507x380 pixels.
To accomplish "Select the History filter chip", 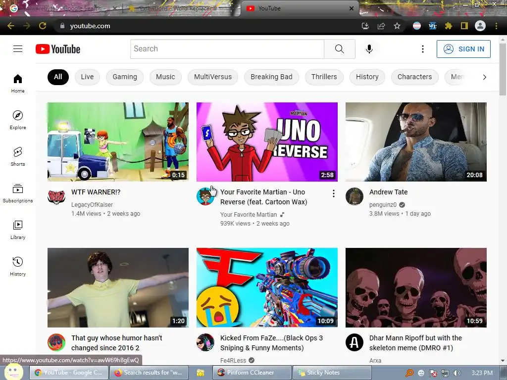I will click(367, 77).
